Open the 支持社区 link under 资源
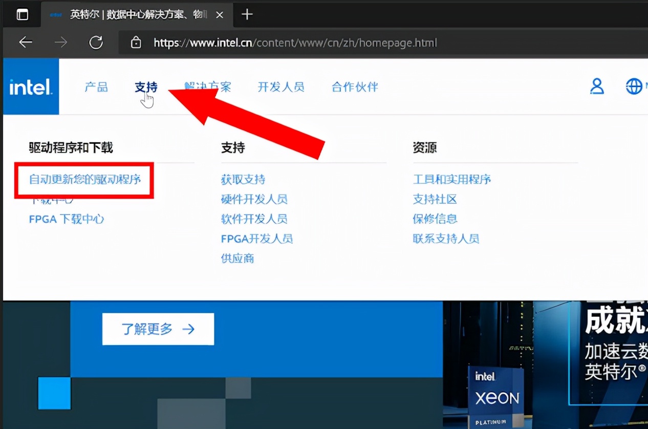 pyautogui.click(x=435, y=199)
